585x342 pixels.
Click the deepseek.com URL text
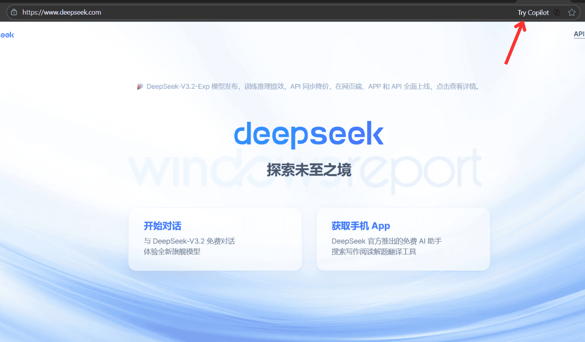click(x=62, y=12)
